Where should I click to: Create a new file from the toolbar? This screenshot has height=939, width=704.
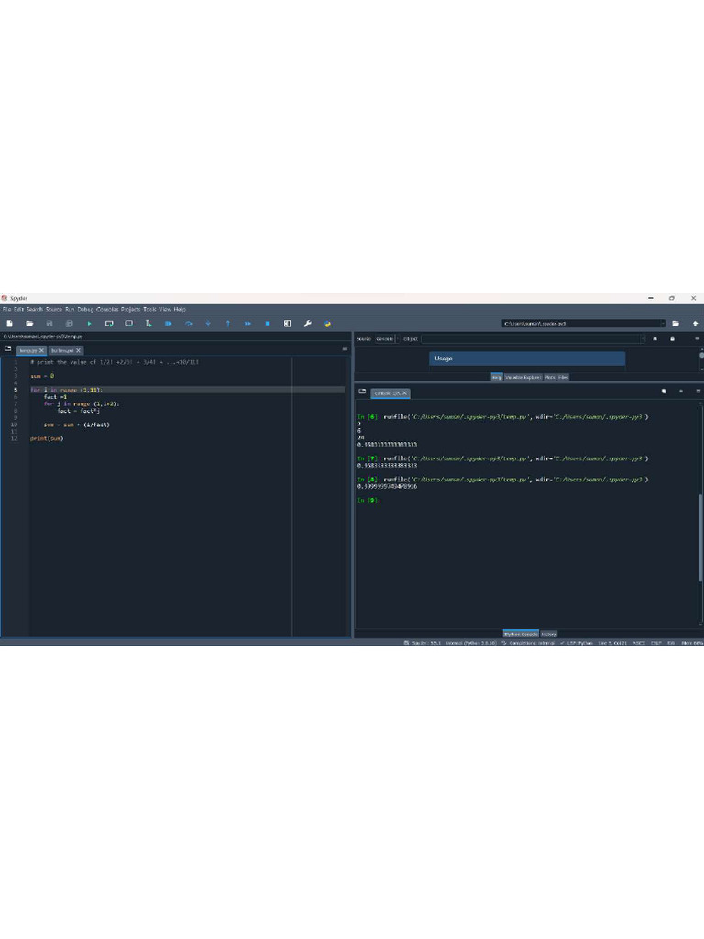point(10,324)
